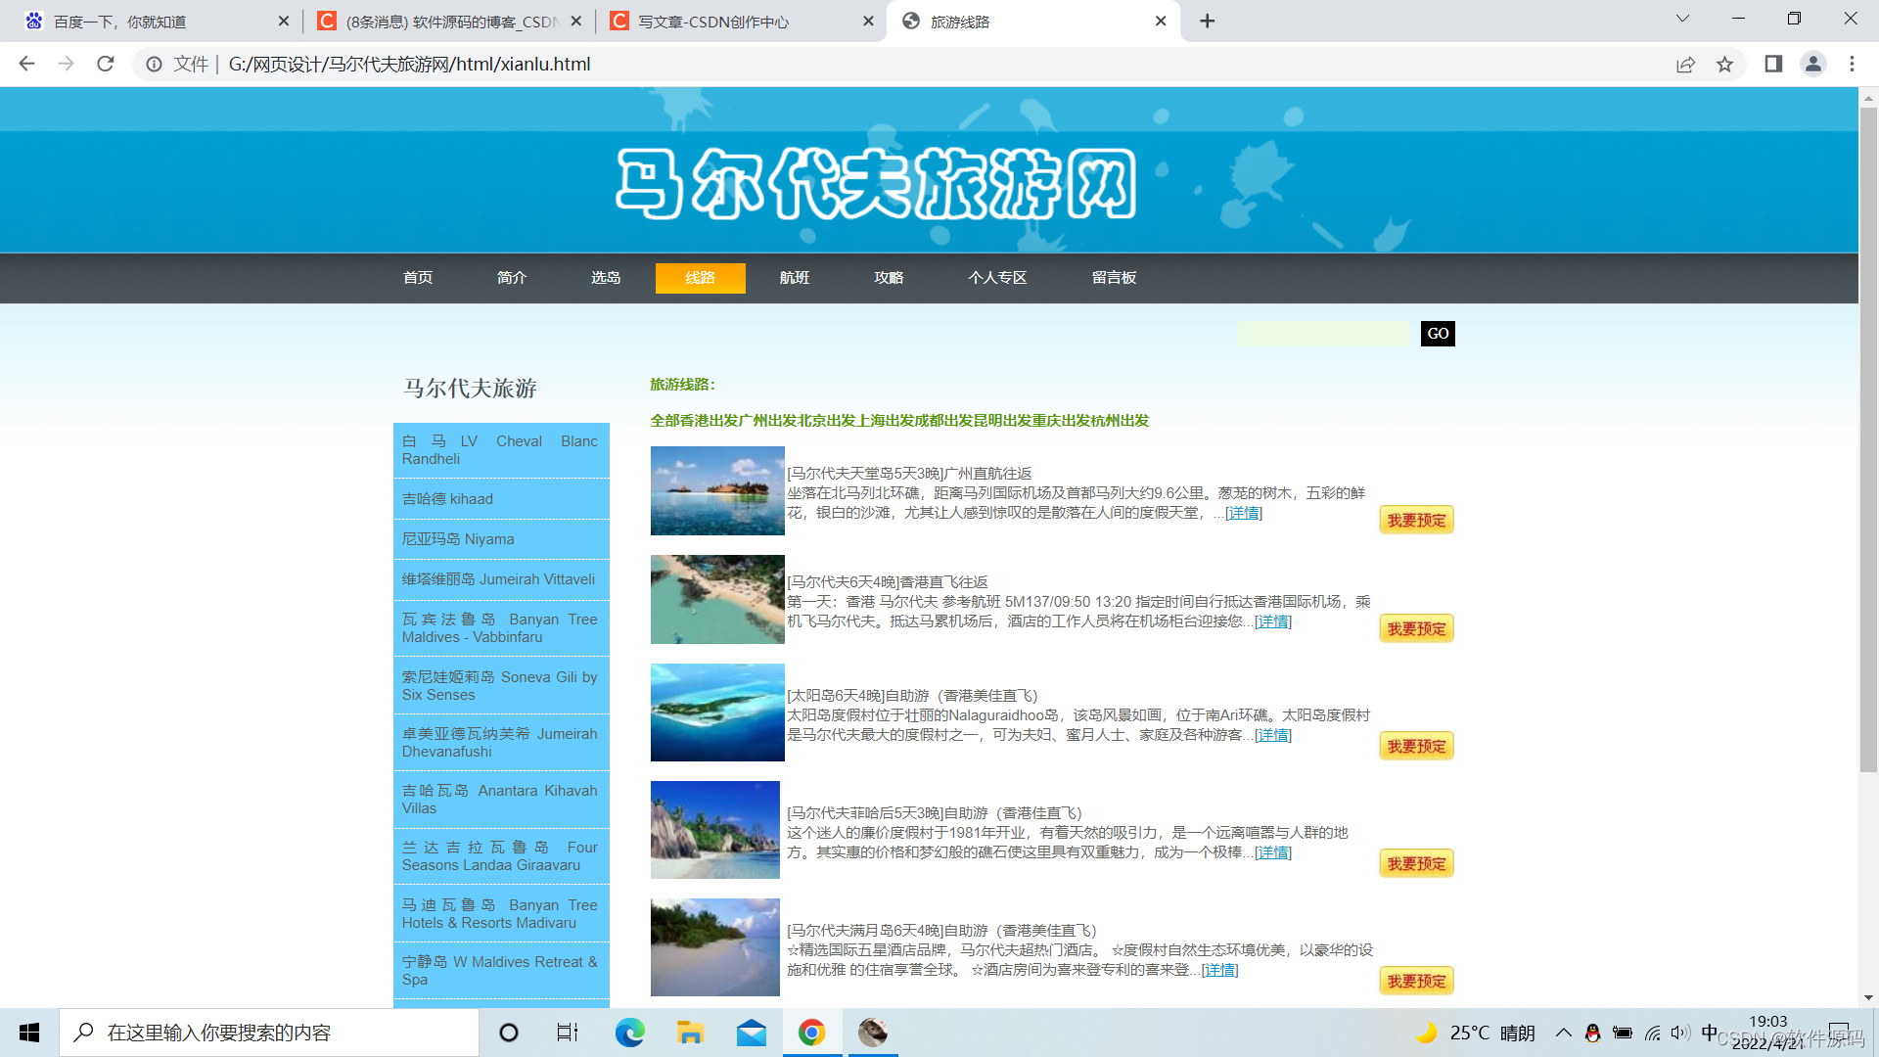This screenshot has width=1879, height=1057.
Task: Click 我要预定 for the 天堂岛 5天3晚 tour
Action: (1415, 520)
